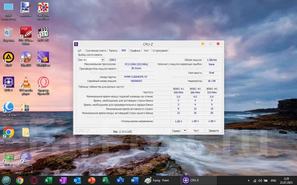Switch to the Память tab
297x185 pixels.
113,50
